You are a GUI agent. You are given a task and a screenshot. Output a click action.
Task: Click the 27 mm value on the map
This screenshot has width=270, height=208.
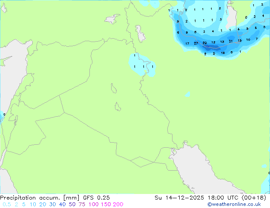[196, 43]
